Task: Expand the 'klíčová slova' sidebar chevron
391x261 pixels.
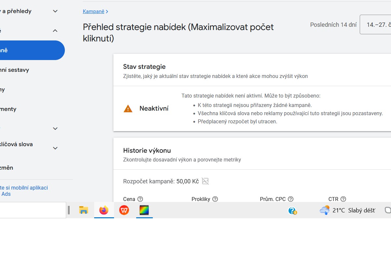Action: tap(55, 148)
